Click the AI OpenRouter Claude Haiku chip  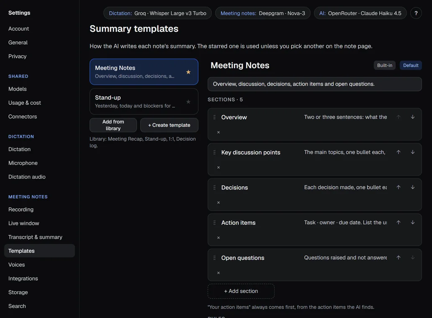tap(360, 13)
